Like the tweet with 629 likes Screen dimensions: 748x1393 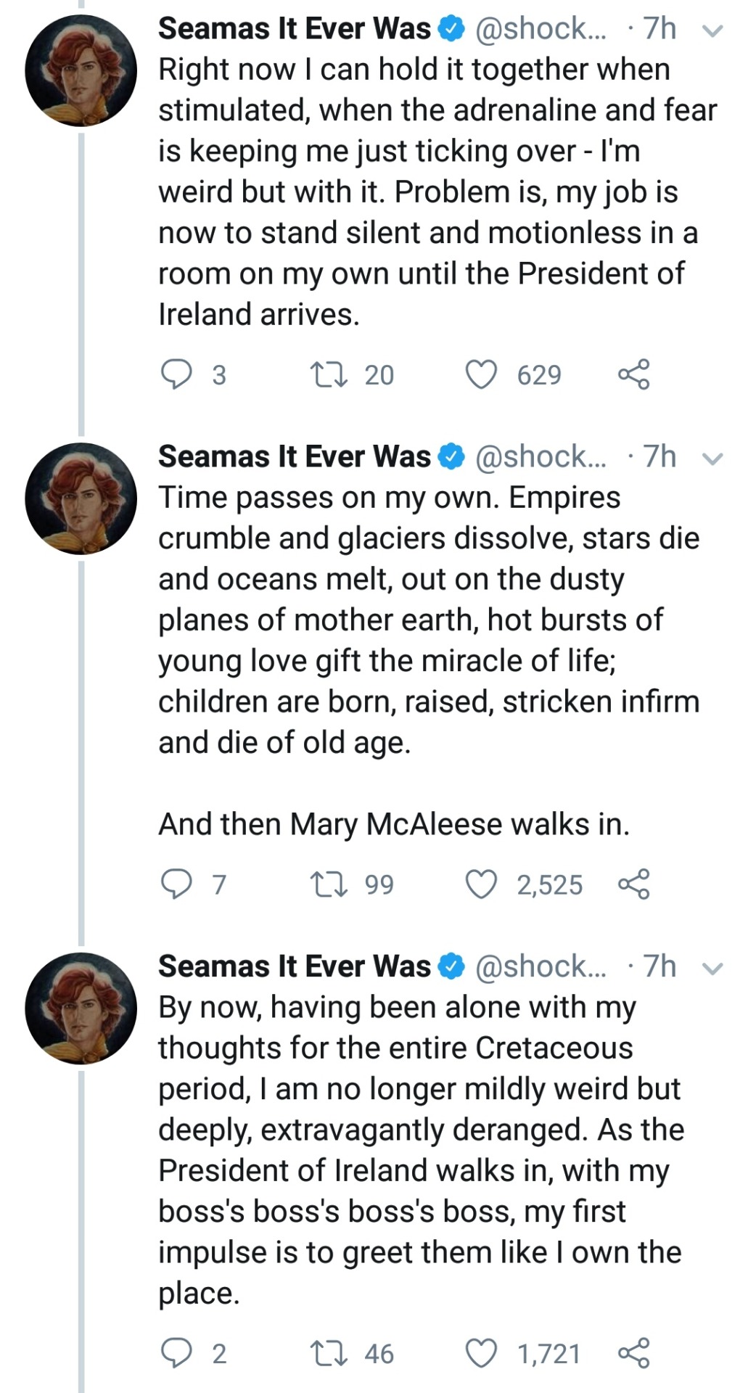coord(481,374)
